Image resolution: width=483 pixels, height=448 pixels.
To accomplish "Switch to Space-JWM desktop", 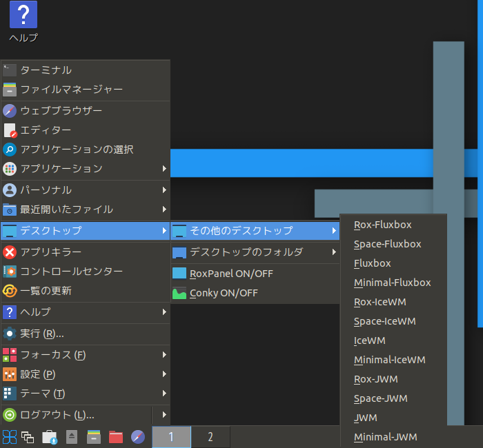I will [x=394, y=399].
